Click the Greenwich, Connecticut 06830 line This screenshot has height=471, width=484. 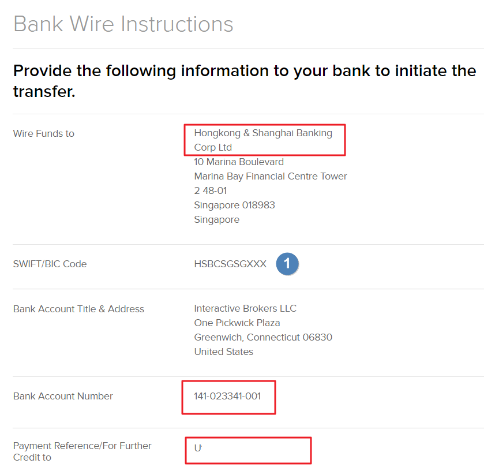[263, 337]
